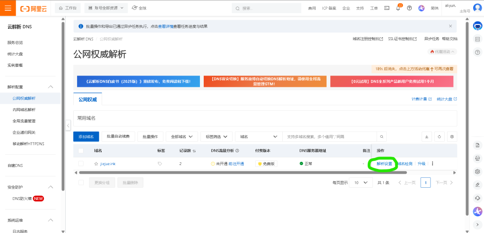The image size is (484, 233).
Task: Open 解析设置 link for jiejue.ink
Action: [x=384, y=164]
